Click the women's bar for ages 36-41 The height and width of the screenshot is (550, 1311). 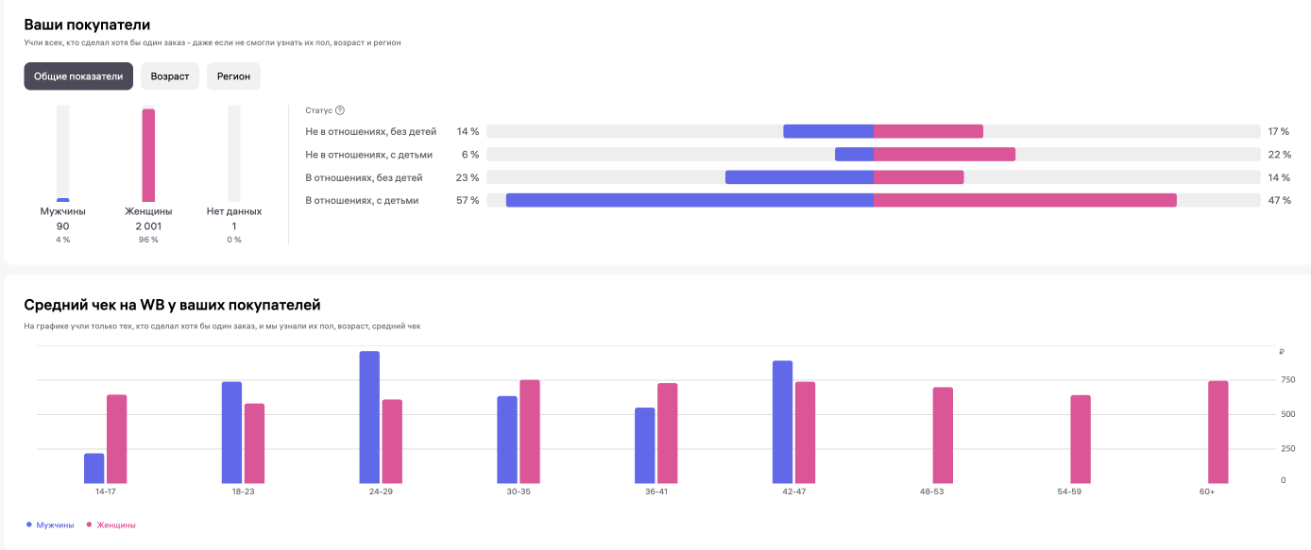pyautogui.click(x=668, y=433)
